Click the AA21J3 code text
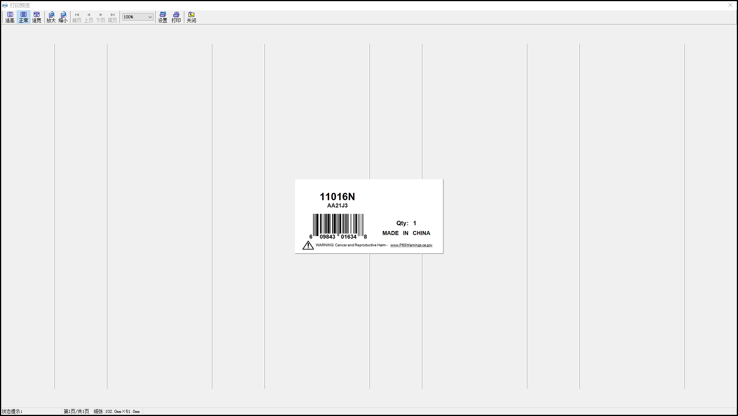Screen dimensions: 738x416 (338, 206)
